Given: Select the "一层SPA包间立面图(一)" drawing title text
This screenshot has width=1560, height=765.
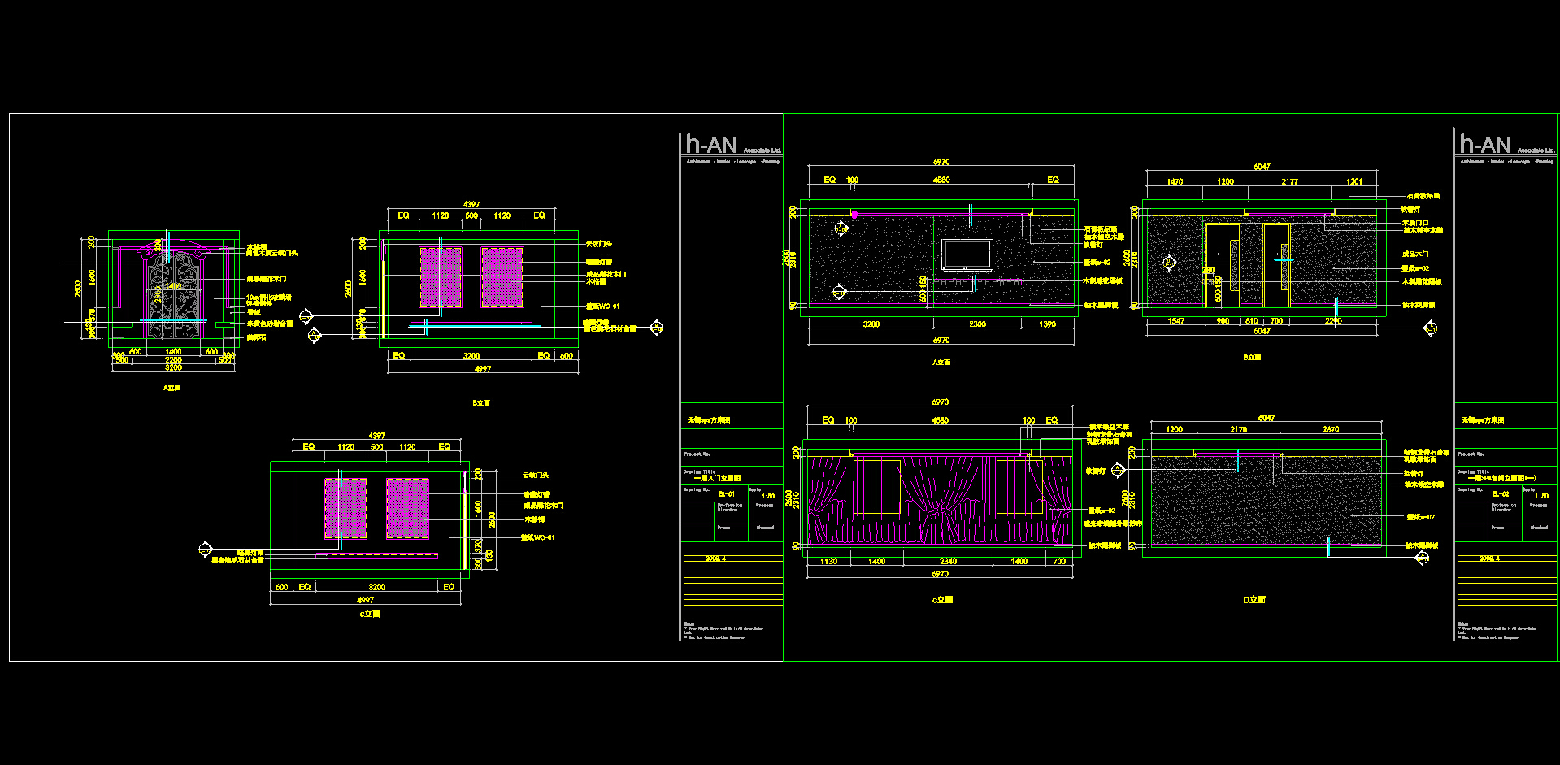Looking at the screenshot, I should tap(1501, 479).
